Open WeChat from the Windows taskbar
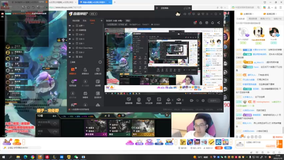Viewport: 284px width, 160px height. (76, 157)
